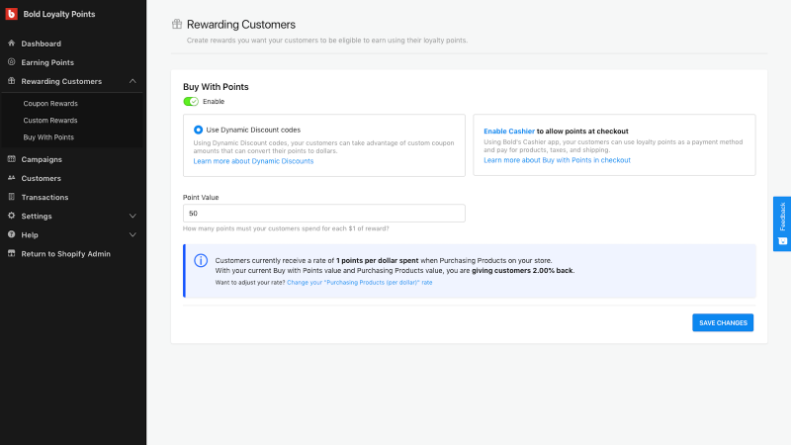Viewport: 791px width, 445px height.
Task: Click the Rewarding Customers page title
Action: pyautogui.click(x=241, y=24)
